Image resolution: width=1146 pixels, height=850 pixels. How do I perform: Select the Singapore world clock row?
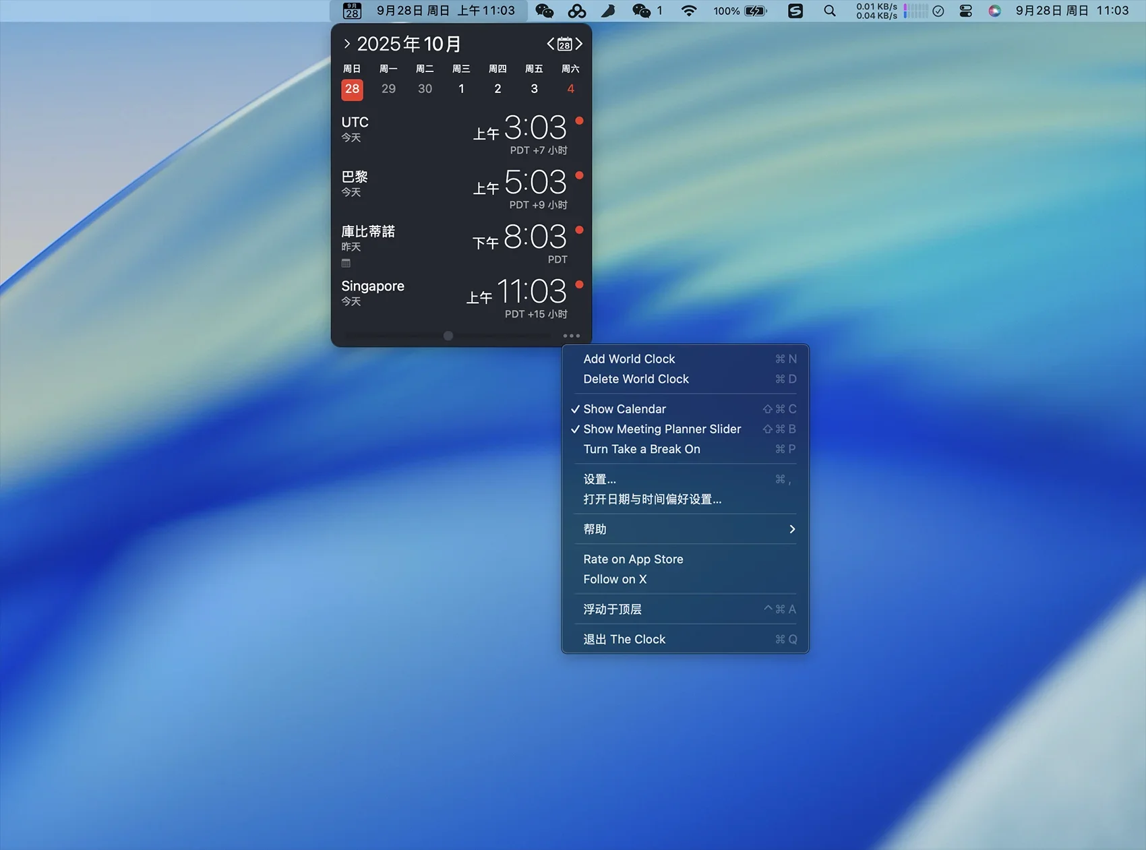[461, 298]
